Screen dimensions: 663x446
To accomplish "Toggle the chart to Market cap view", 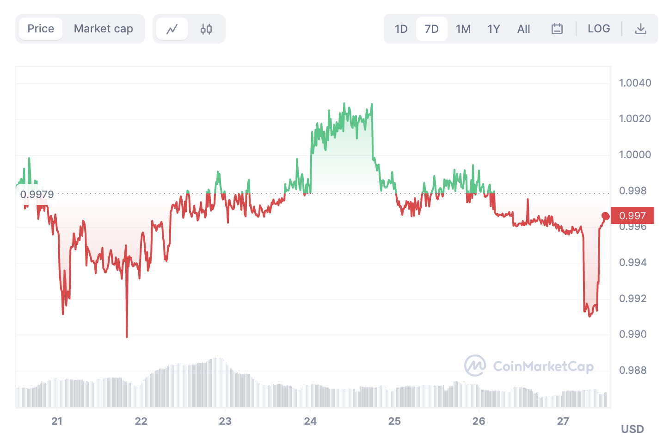I will click(x=103, y=28).
